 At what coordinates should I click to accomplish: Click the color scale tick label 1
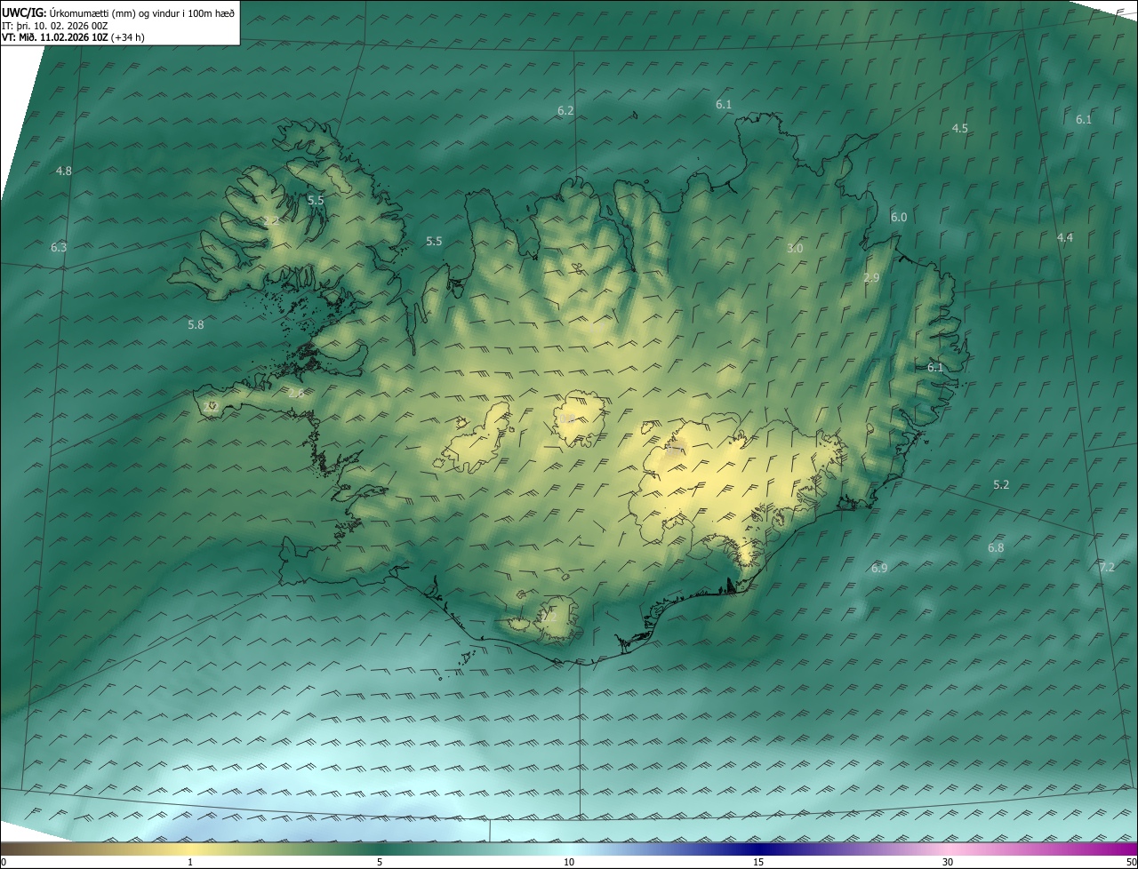click(190, 862)
